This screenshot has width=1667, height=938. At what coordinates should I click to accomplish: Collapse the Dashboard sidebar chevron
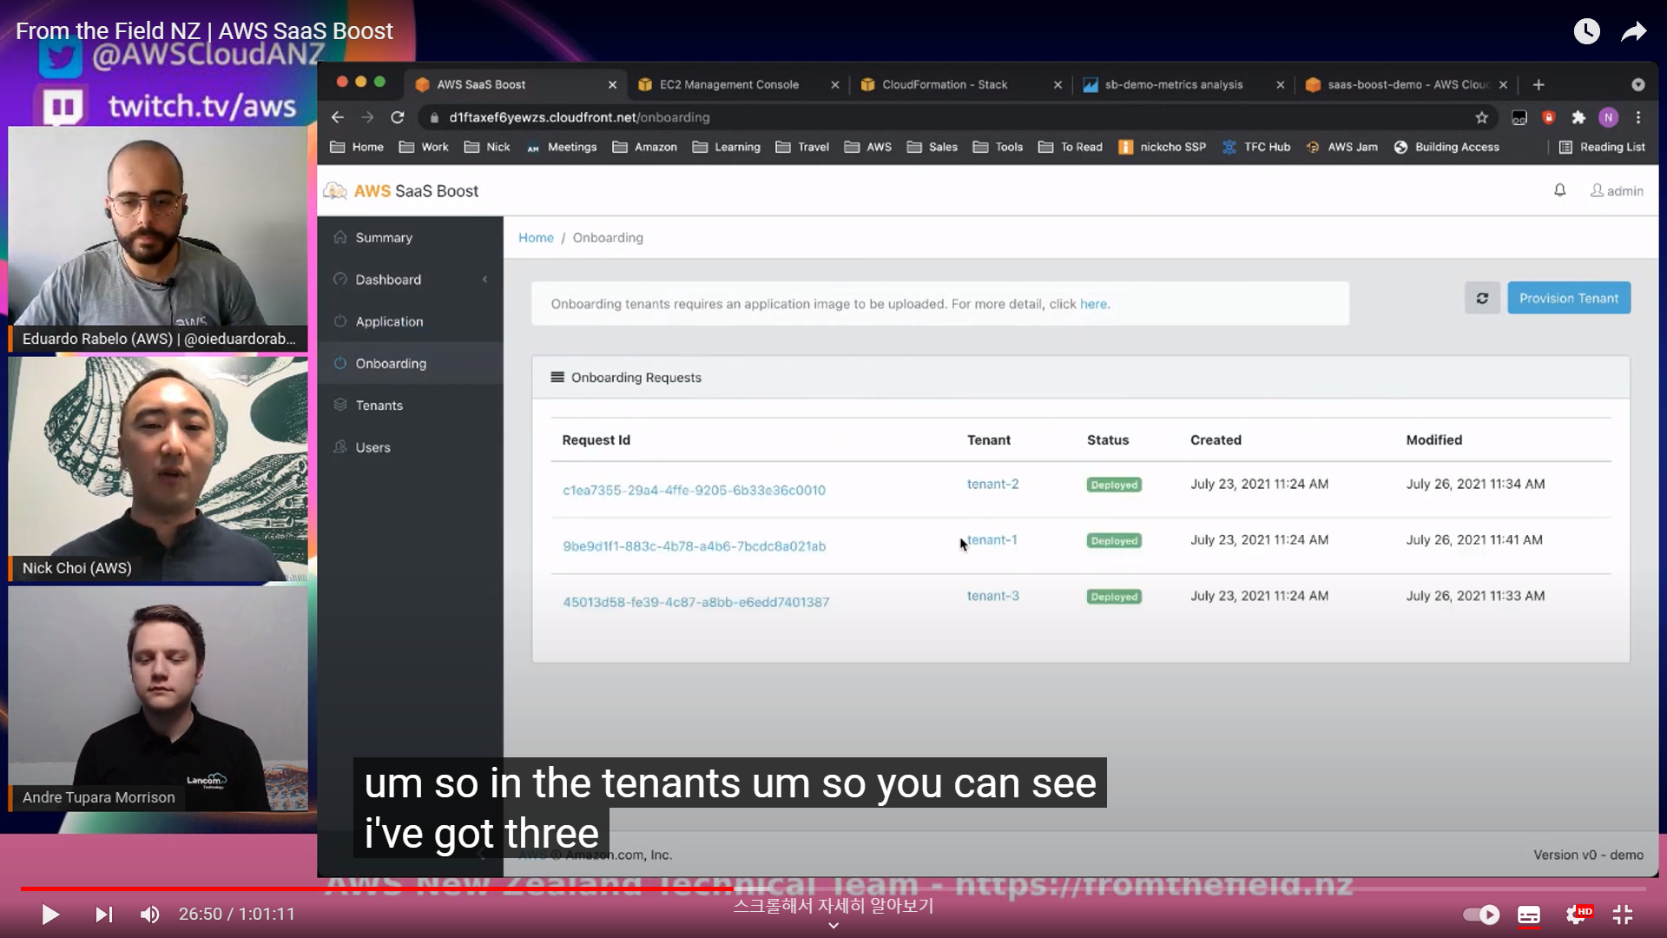coord(484,280)
